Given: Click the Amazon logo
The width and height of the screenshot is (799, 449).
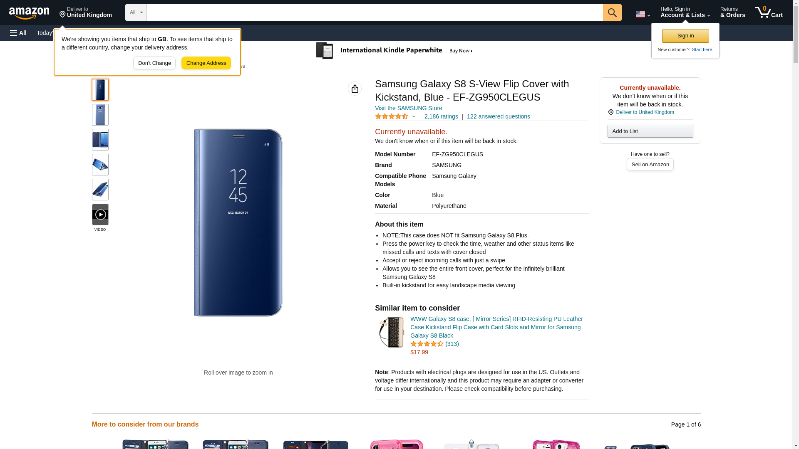Looking at the screenshot, I should (29, 13).
